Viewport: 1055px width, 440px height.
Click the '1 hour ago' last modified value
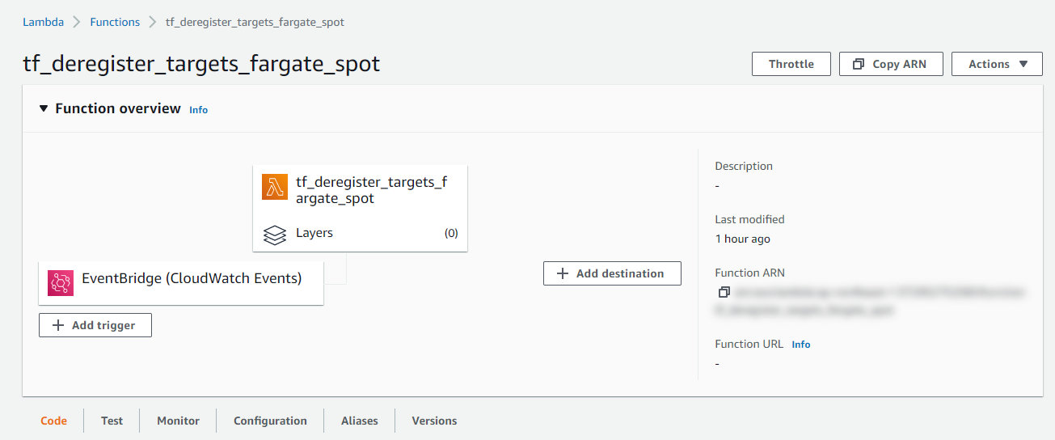(x=742, y=239)
